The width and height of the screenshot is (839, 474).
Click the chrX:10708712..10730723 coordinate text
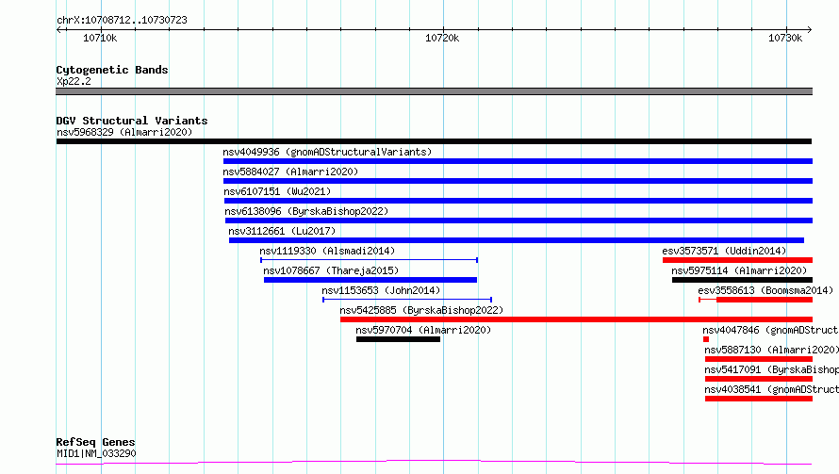pos(122,21)
